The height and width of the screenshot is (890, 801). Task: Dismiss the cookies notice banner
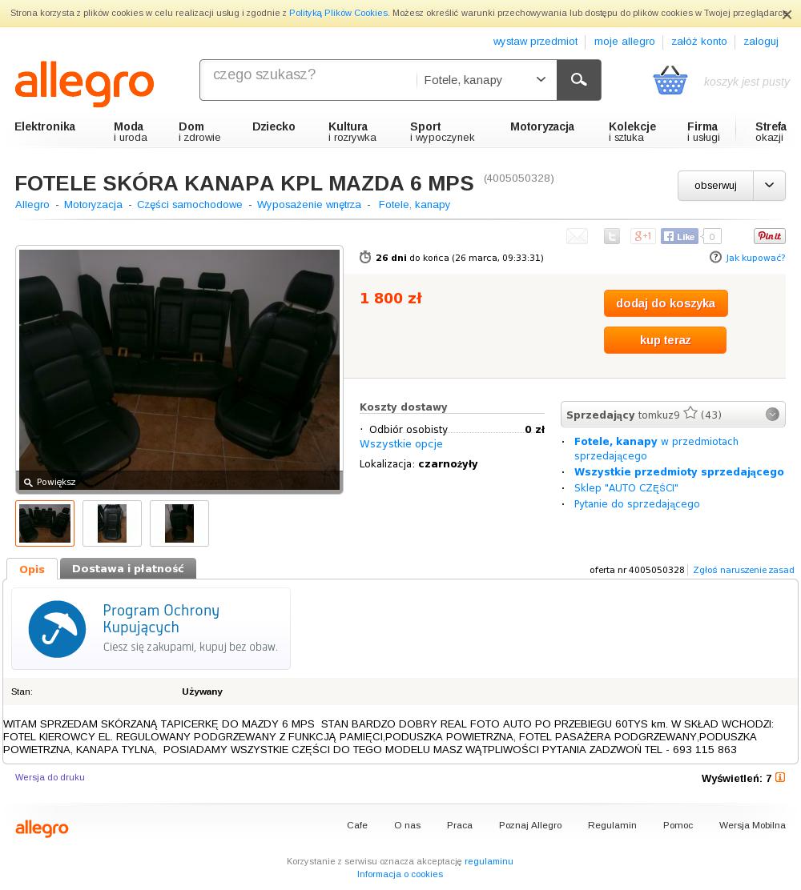(x=787, y=14)
